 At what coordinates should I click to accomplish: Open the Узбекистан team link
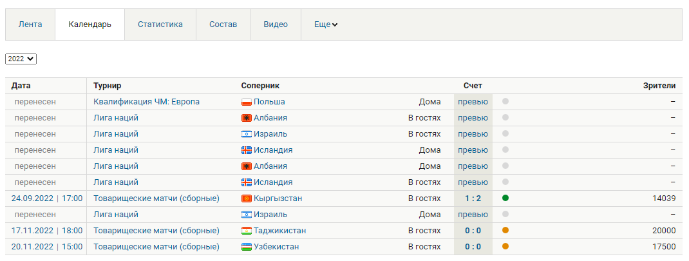[x=276, y=247]
